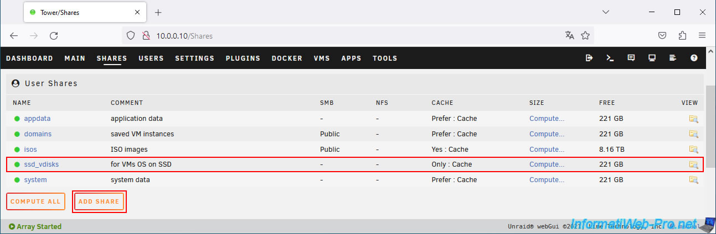Image resolution: width=716 pixels, height=234 pixels.
Task: Click the shield tracking protection icon
Action: tap(131, 35)
